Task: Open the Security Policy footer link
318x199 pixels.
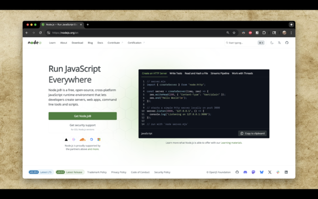Action: tap(162, 172)
